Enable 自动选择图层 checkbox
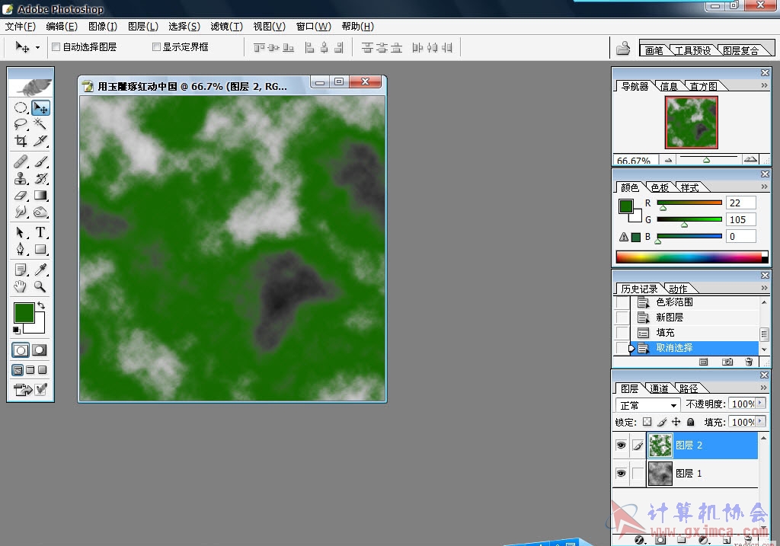This screenshot has width=780, height=546. (56, 46)
